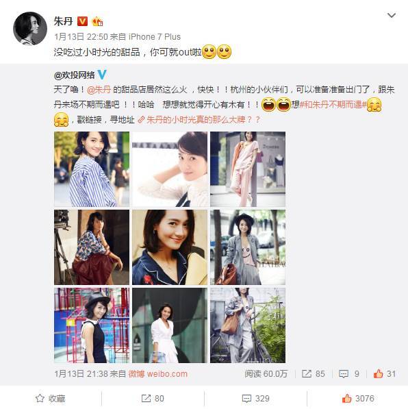The image size is (408, 409).
Task: Click the inner comment icon showing 9
Action: coord(344,374)
